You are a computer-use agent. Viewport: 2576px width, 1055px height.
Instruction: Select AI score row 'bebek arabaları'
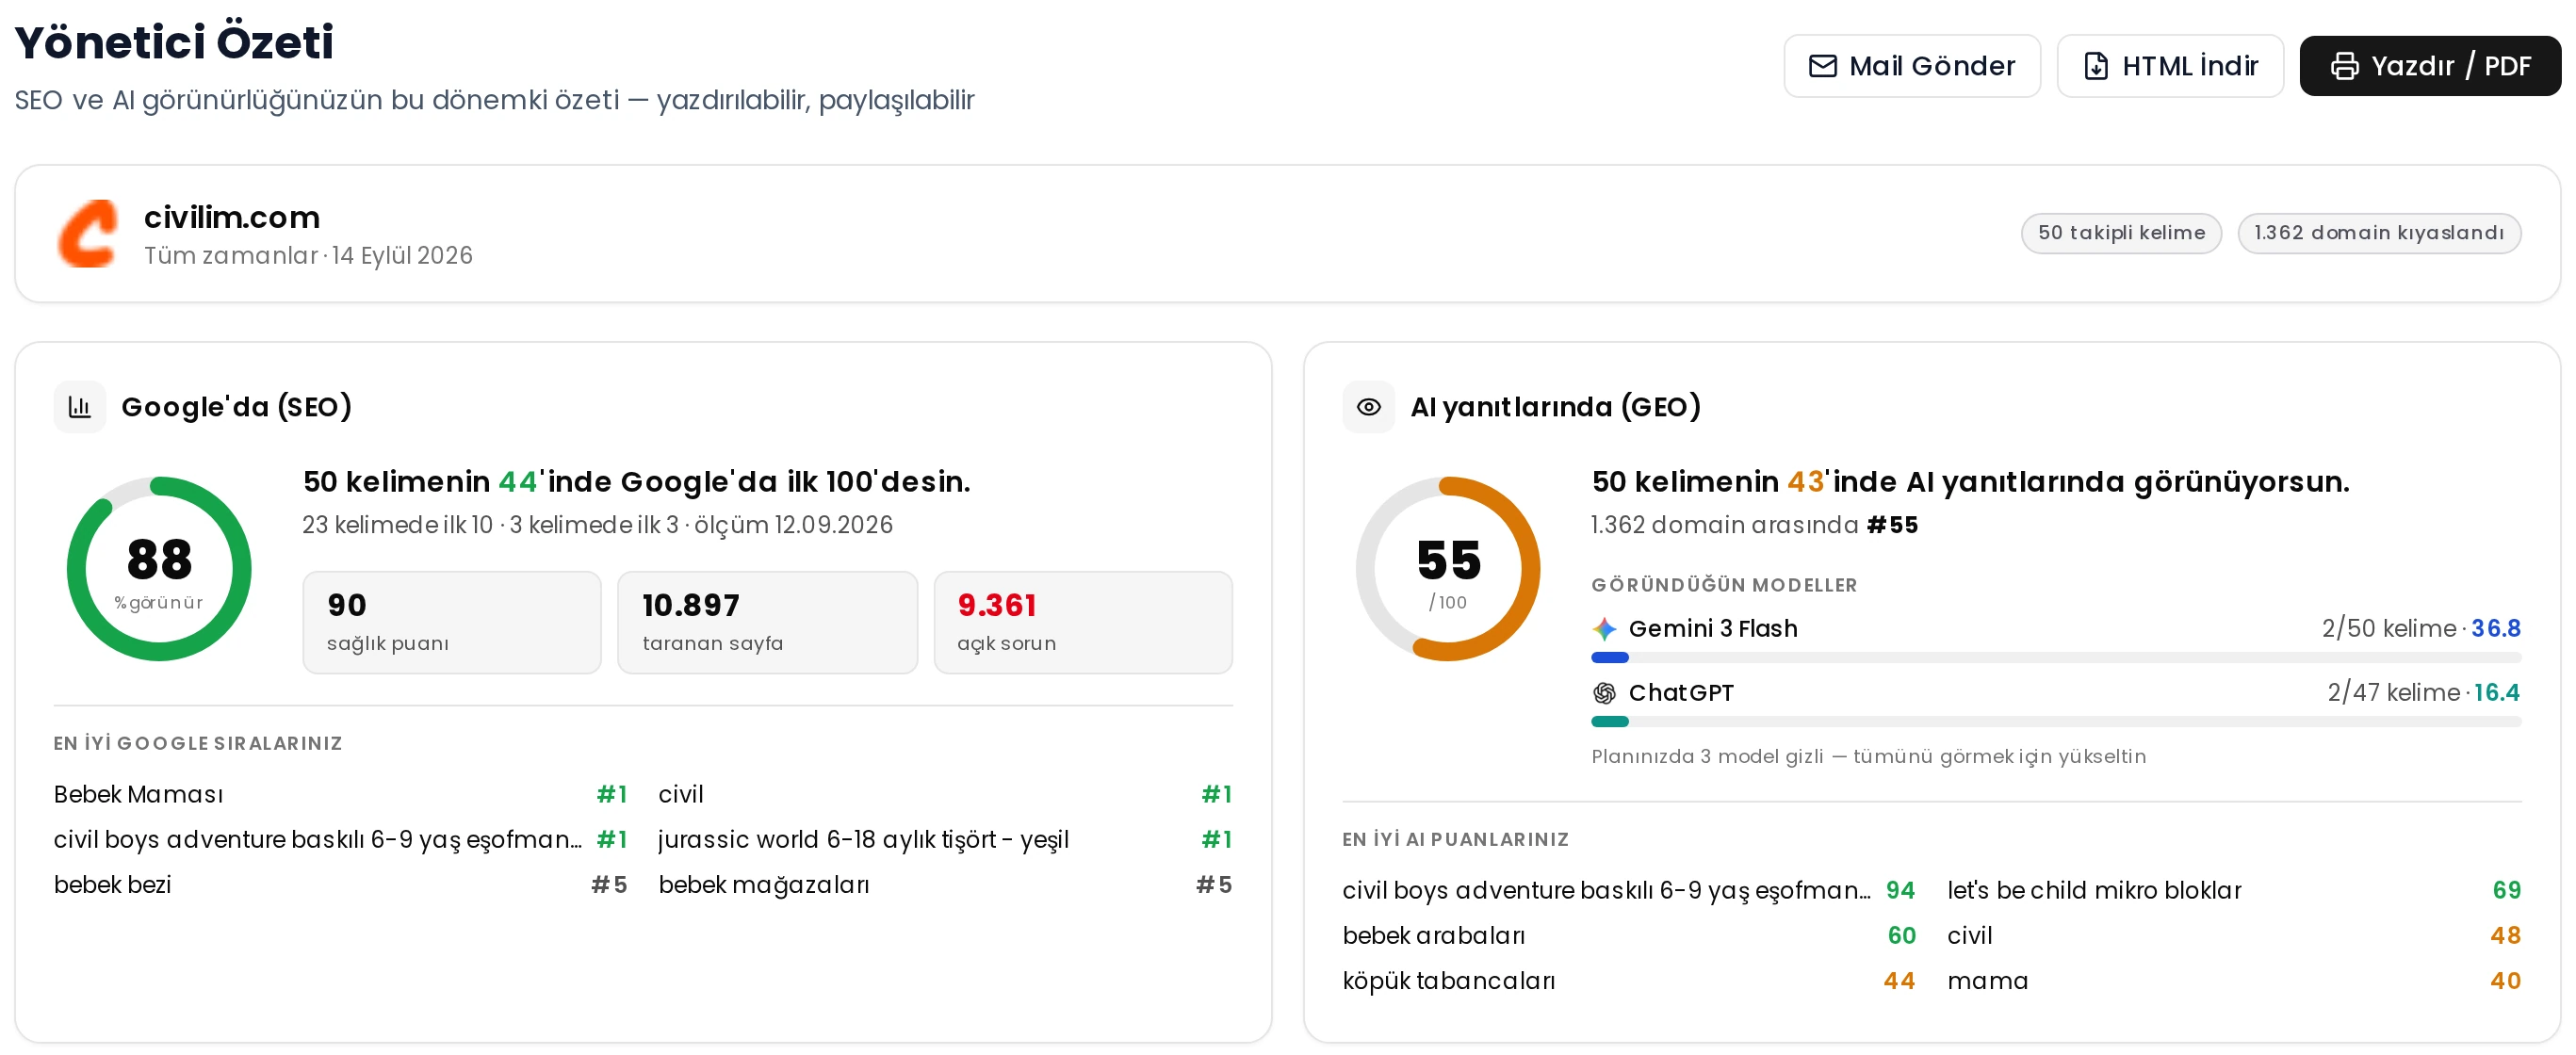point(1629,936)
